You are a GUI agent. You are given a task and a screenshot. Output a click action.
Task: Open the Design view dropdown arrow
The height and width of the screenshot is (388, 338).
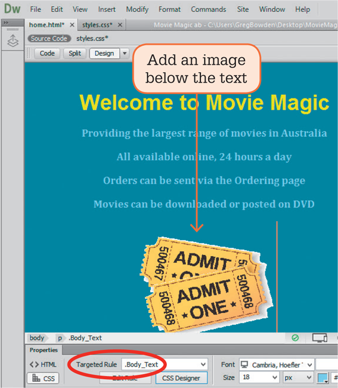coord(125,54)
